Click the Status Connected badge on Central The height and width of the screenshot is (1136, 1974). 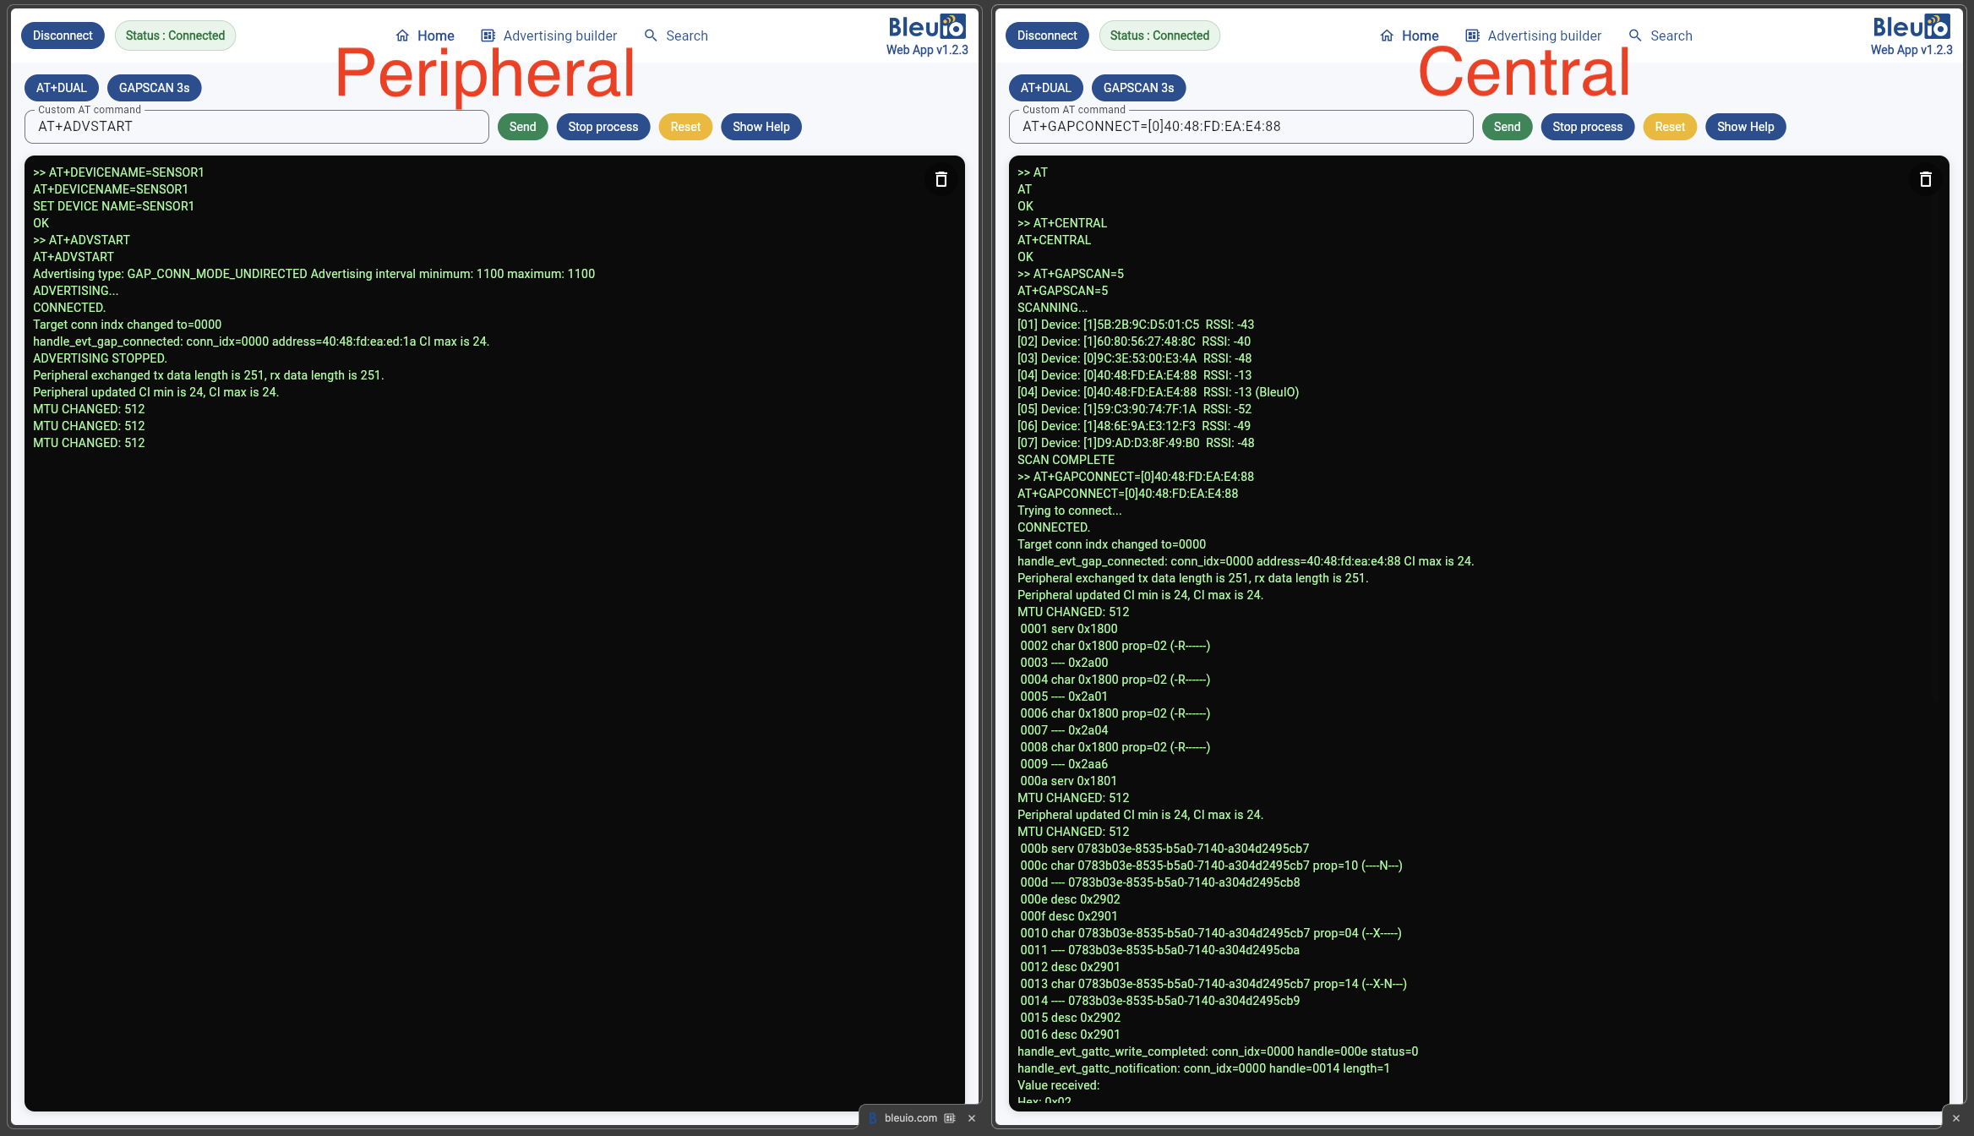click(1159, 35)
